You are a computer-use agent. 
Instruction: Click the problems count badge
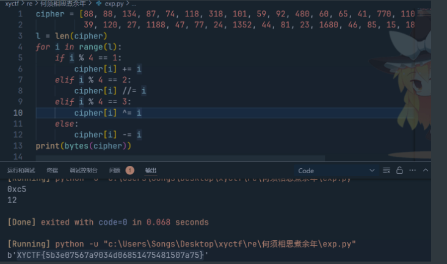point(129,171)
